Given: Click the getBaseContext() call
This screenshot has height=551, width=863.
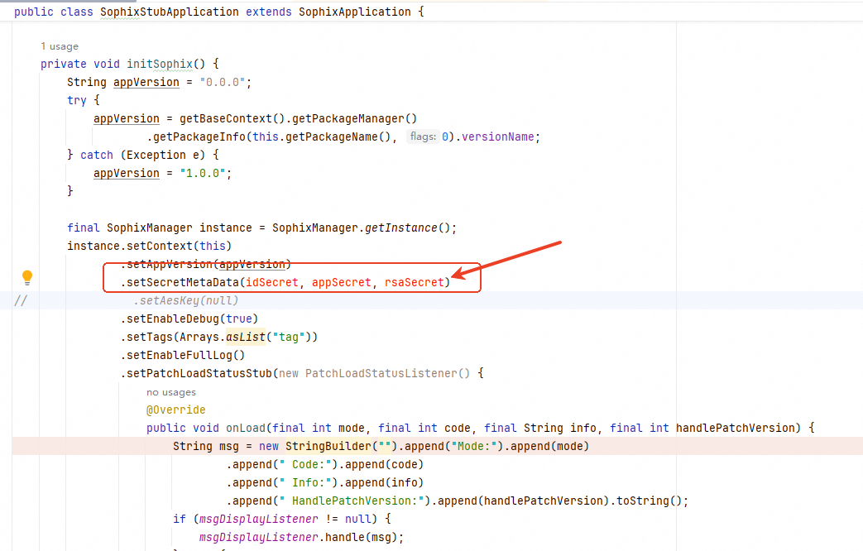Looking at the screenshot, I should coord(233,119).
